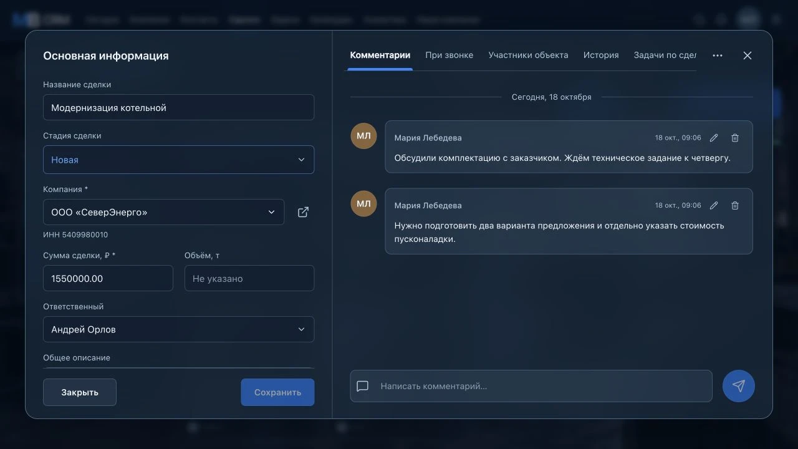The height and width of the screenshot is (449, 798).
Task: Click the first comment's 18 окт., 09:06 timestamp
Action: (x=678, y=138)
